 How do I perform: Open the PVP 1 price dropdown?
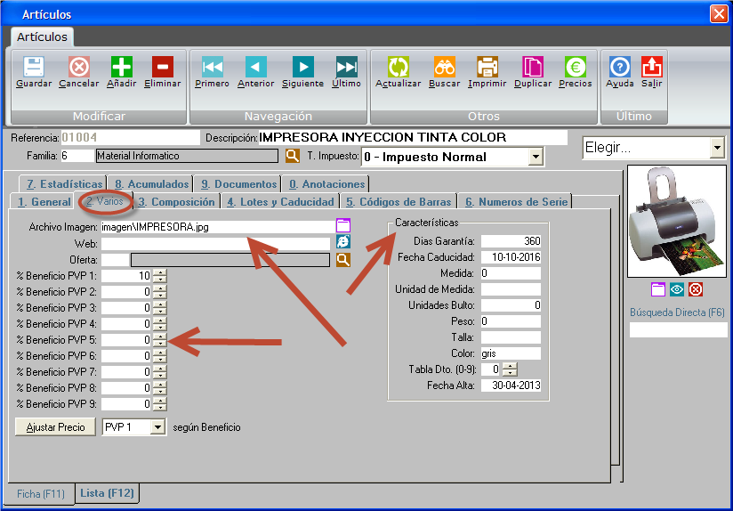158,427
